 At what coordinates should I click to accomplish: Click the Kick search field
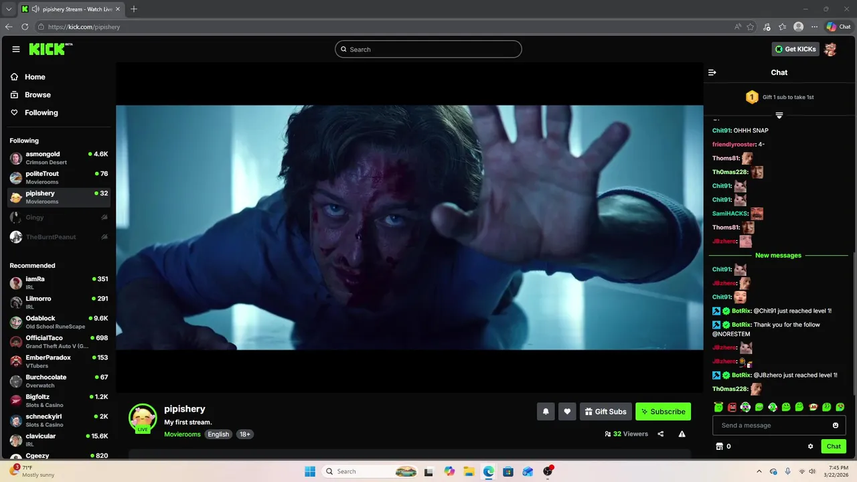[428, 49]
